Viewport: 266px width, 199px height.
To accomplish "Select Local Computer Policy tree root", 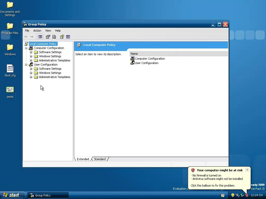I will point(43,44).
